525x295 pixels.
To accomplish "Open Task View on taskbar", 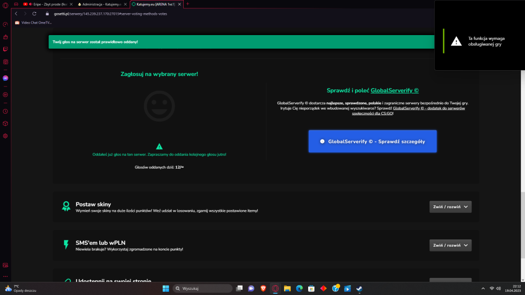I will (239, 288).
